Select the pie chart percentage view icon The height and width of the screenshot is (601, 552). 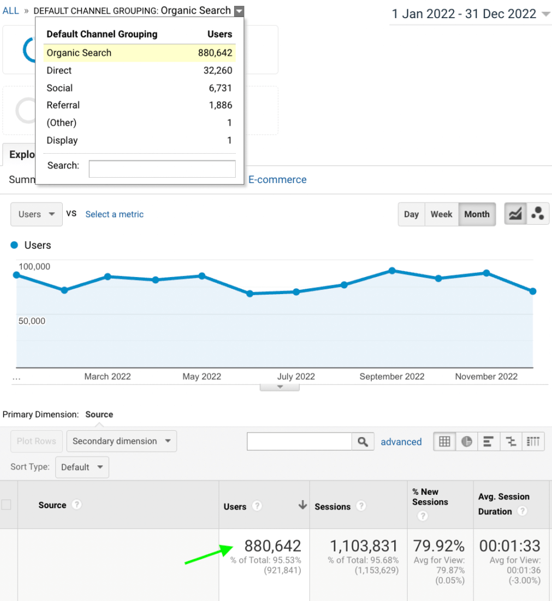pyautogui.click(x=467, y=442)
